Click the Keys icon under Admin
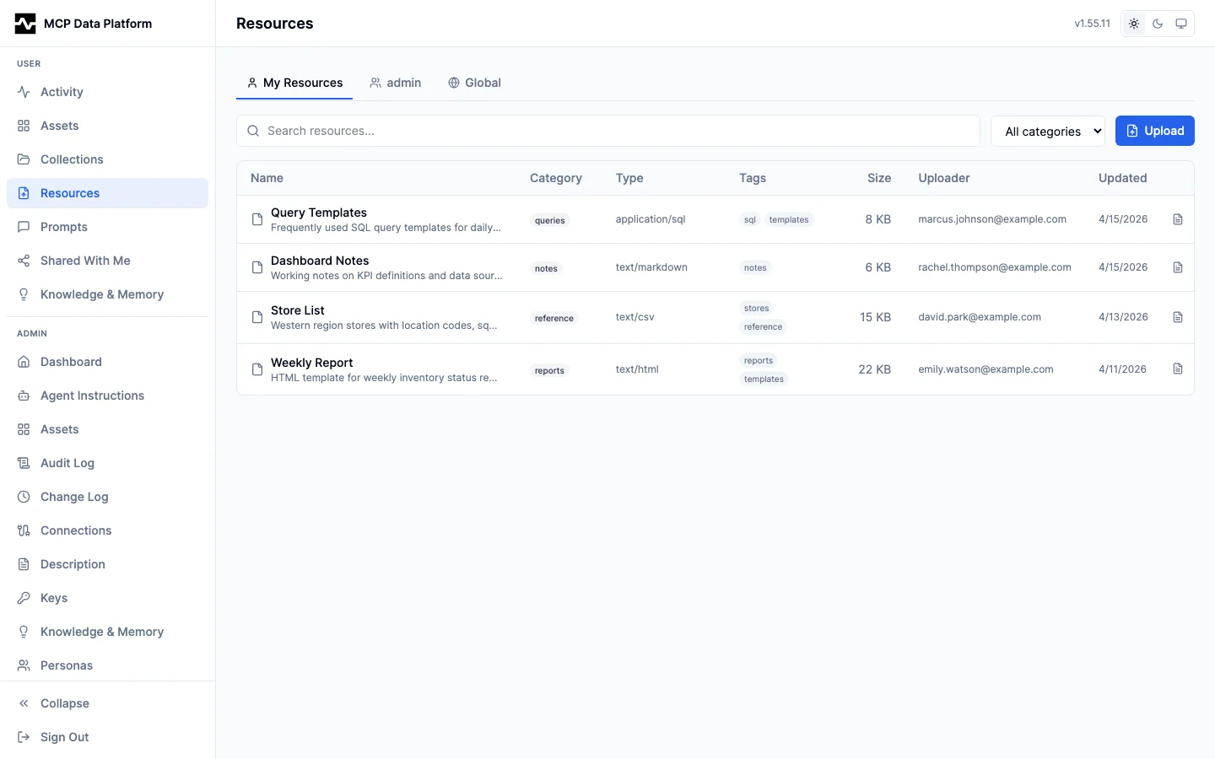Viewport: 1215px width, 759px height. point(23,598)
